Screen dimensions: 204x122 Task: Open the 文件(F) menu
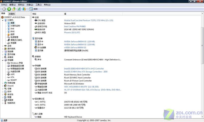tap(4, 5)
